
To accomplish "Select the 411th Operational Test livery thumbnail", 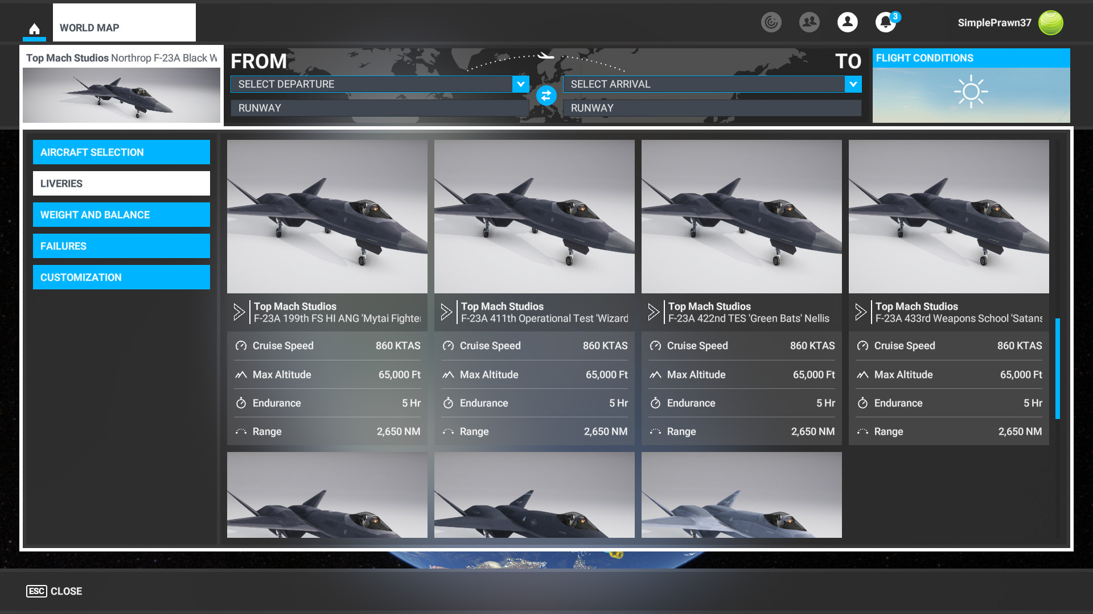I will 534,217.
